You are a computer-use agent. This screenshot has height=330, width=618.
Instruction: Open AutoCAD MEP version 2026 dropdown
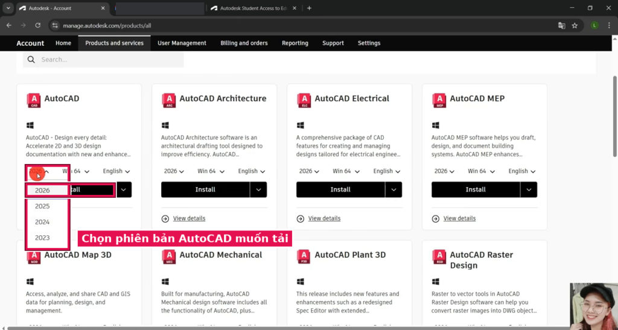click(445, 171)
